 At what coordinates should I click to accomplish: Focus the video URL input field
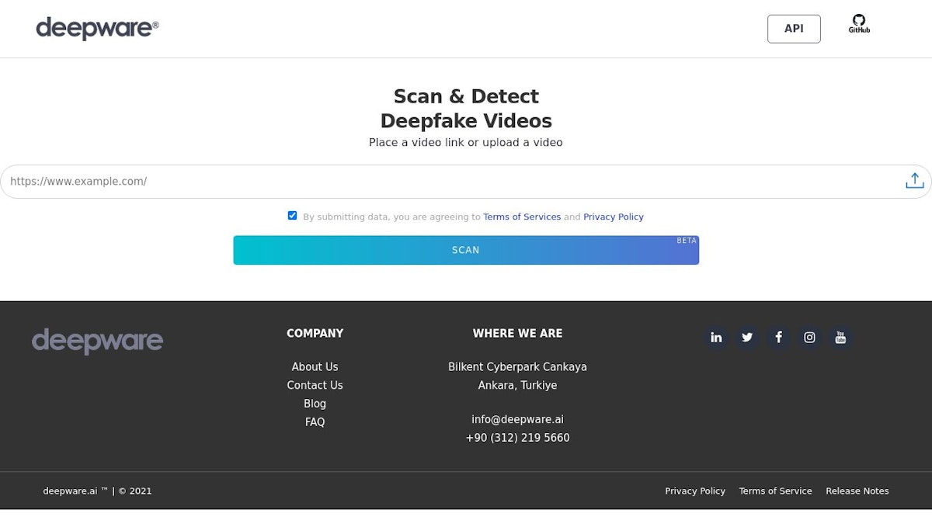(x=450, y=182)
